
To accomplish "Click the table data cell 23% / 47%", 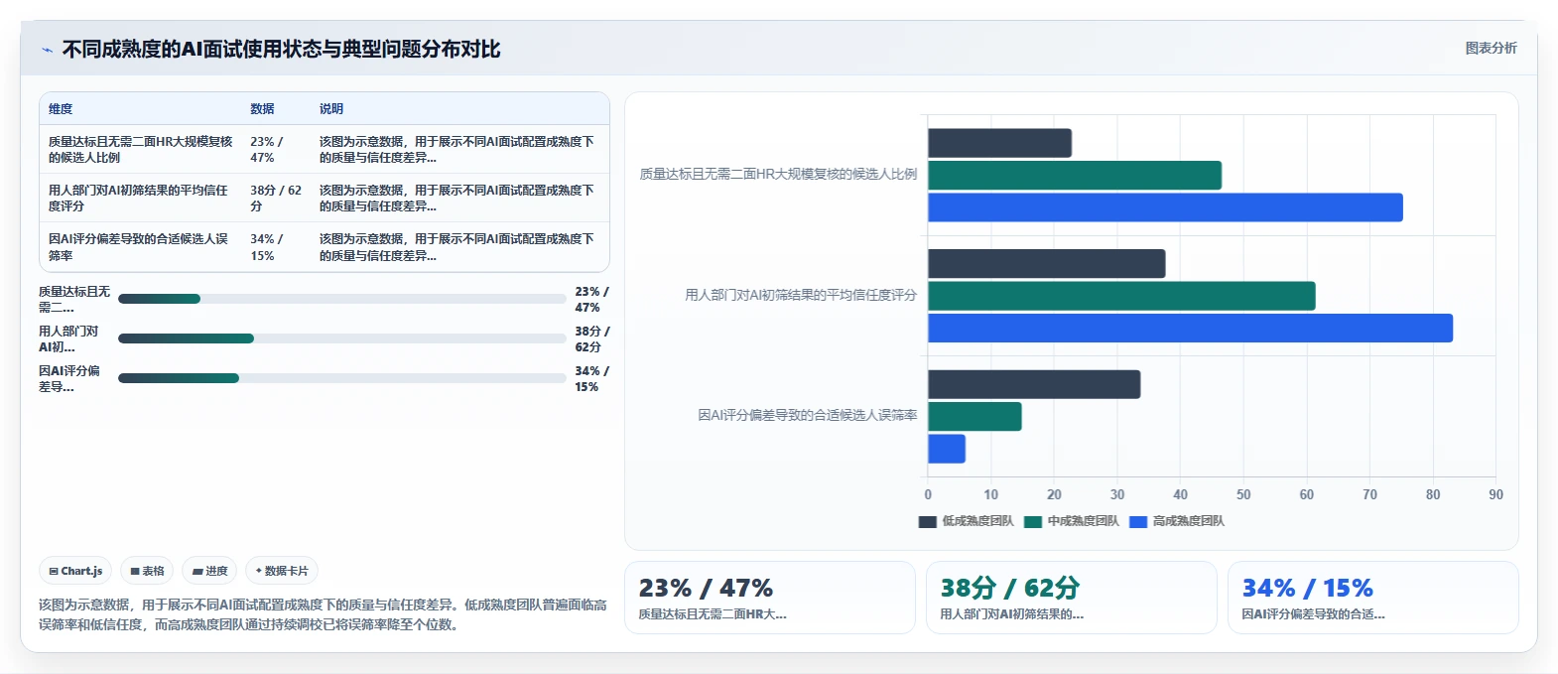I will (x=276, y=150).
